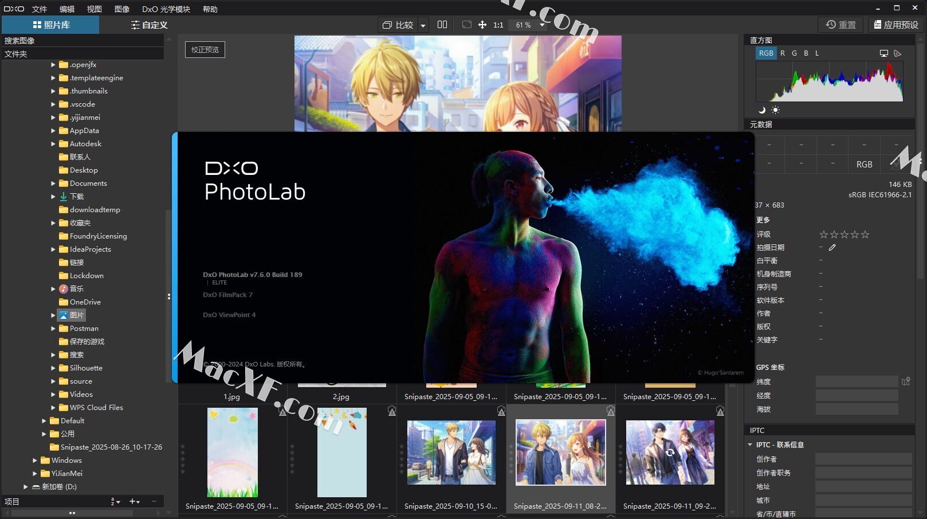Show the R channel in histogram
927x519 pixels.
pos(783,53)
